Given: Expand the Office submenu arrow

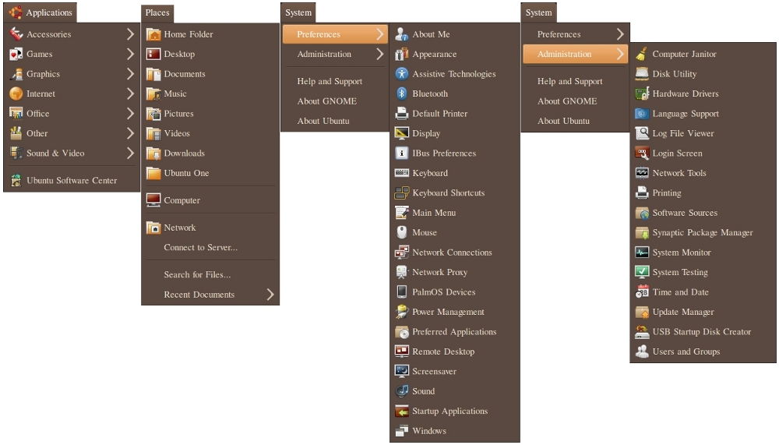Looking at the screenshot, I should [130, 113].
